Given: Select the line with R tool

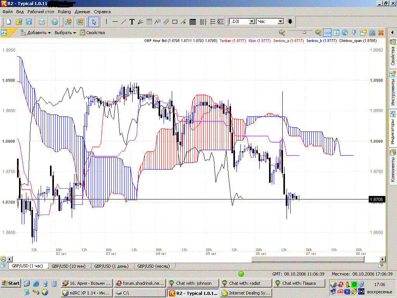Looking at the screenshot, I should coord(183,22).
